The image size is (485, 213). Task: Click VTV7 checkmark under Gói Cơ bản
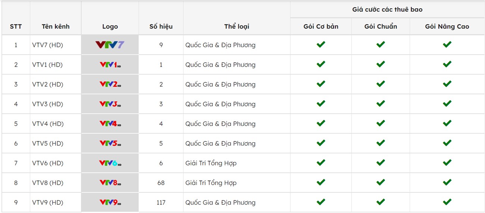point(321,45)
